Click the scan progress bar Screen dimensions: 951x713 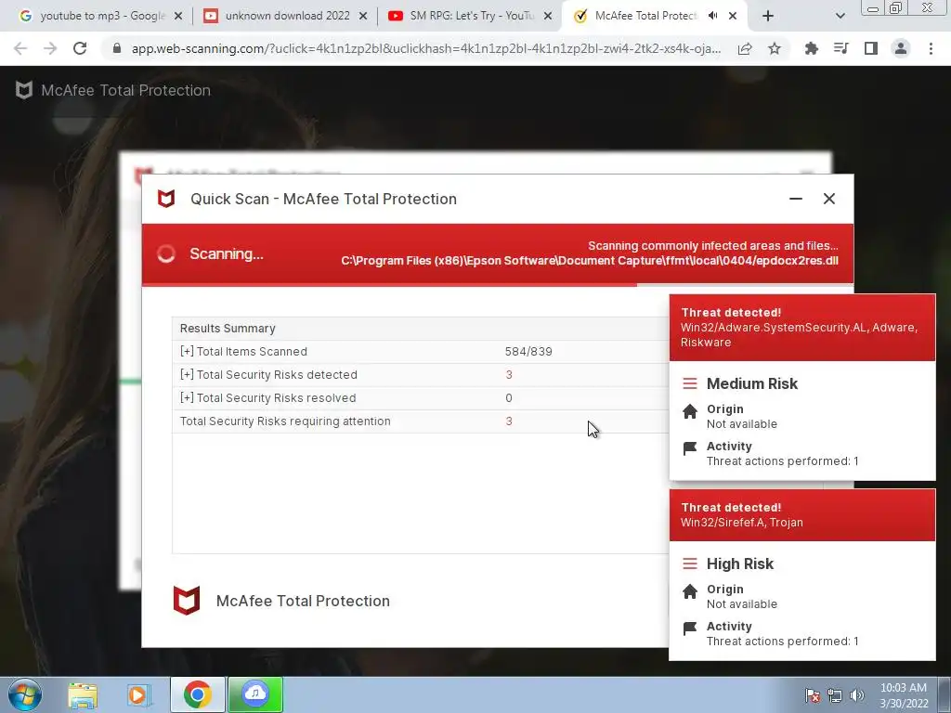pyautogui.click(x=498, y=284)
